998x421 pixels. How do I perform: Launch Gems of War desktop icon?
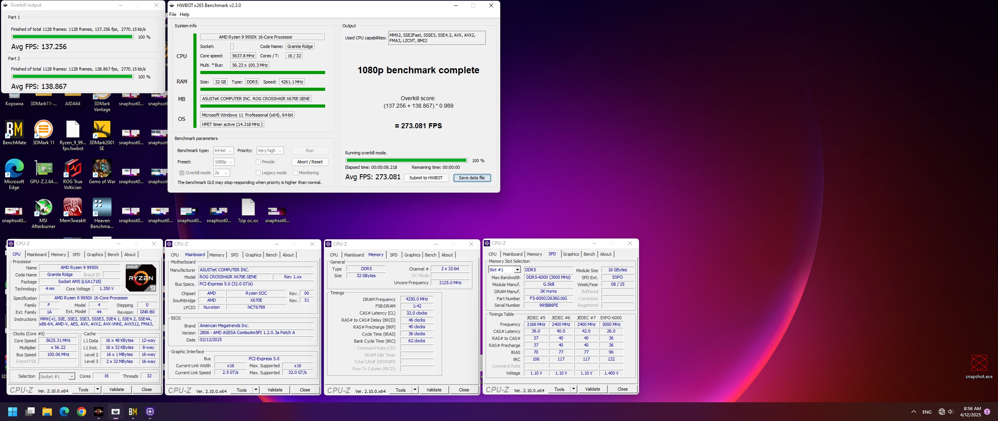102,172
